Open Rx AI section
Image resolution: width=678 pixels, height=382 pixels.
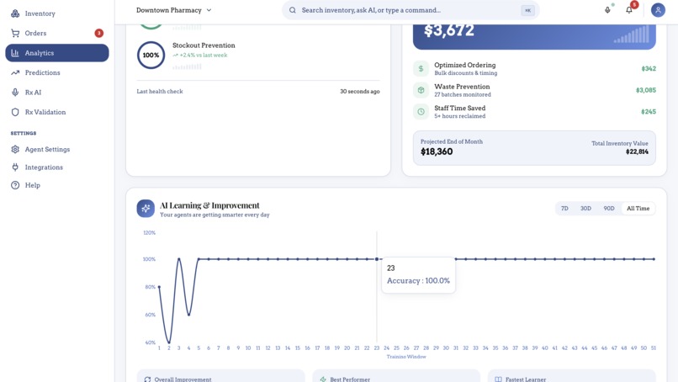[56, 93]
